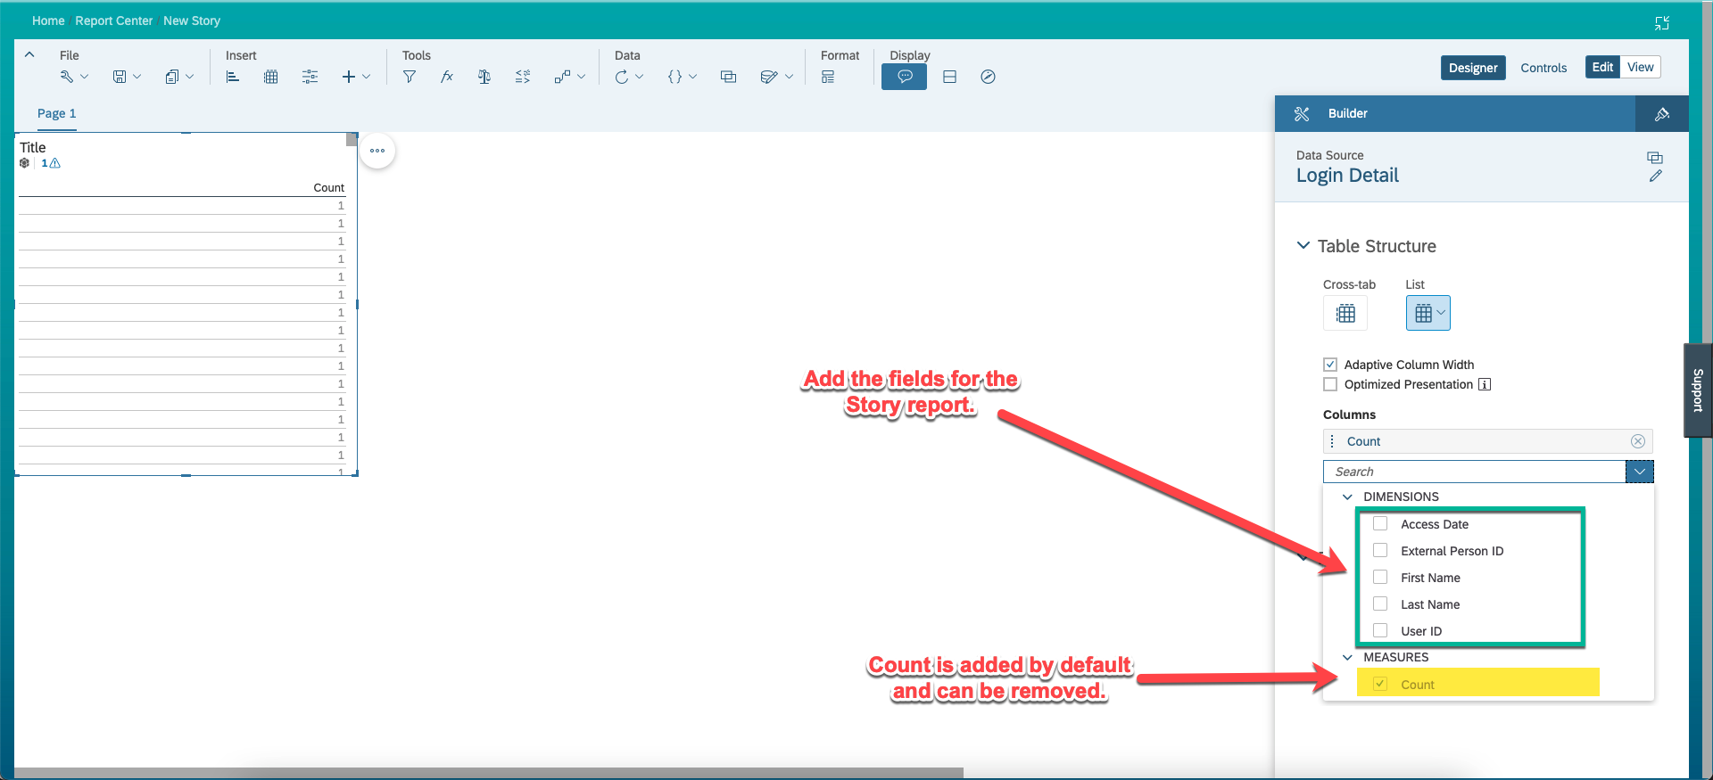Collapse the Table Structure section
Image resolution: width=1713 pixels, height=780 pixels.
pos(1303,245)
